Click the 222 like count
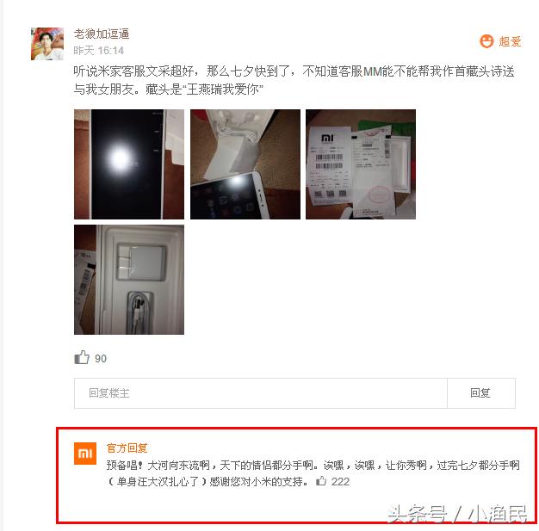 point(340,482)
